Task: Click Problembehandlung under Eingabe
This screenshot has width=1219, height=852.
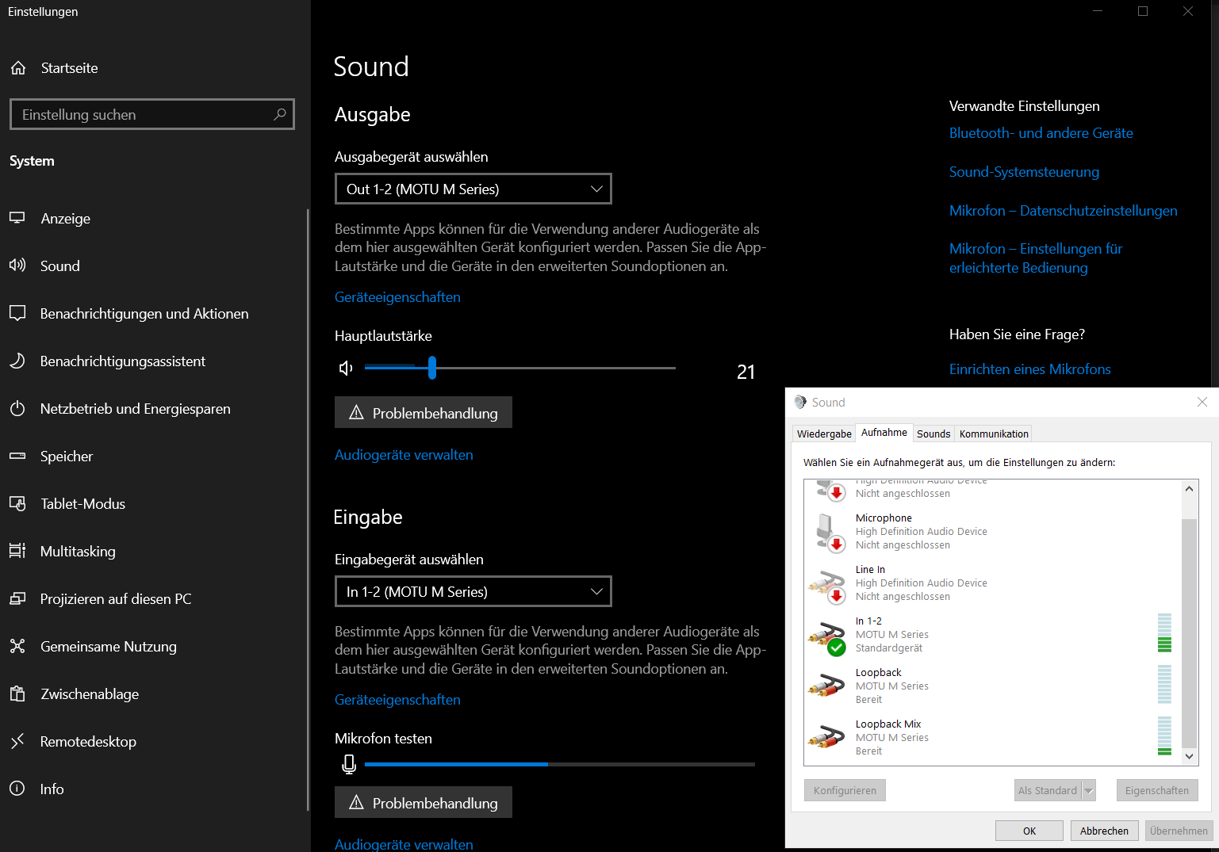Action: (x=424, y=802)
